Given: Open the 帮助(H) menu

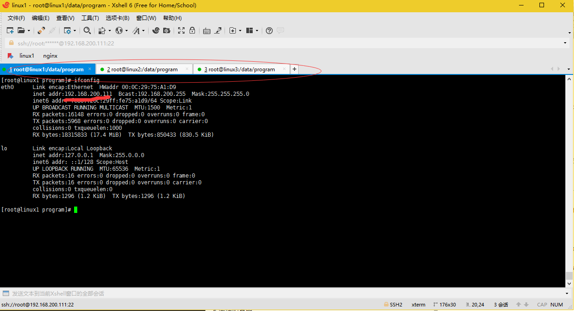Looking at the screenshot, I should pyautogui.click(x=172, y=18).
